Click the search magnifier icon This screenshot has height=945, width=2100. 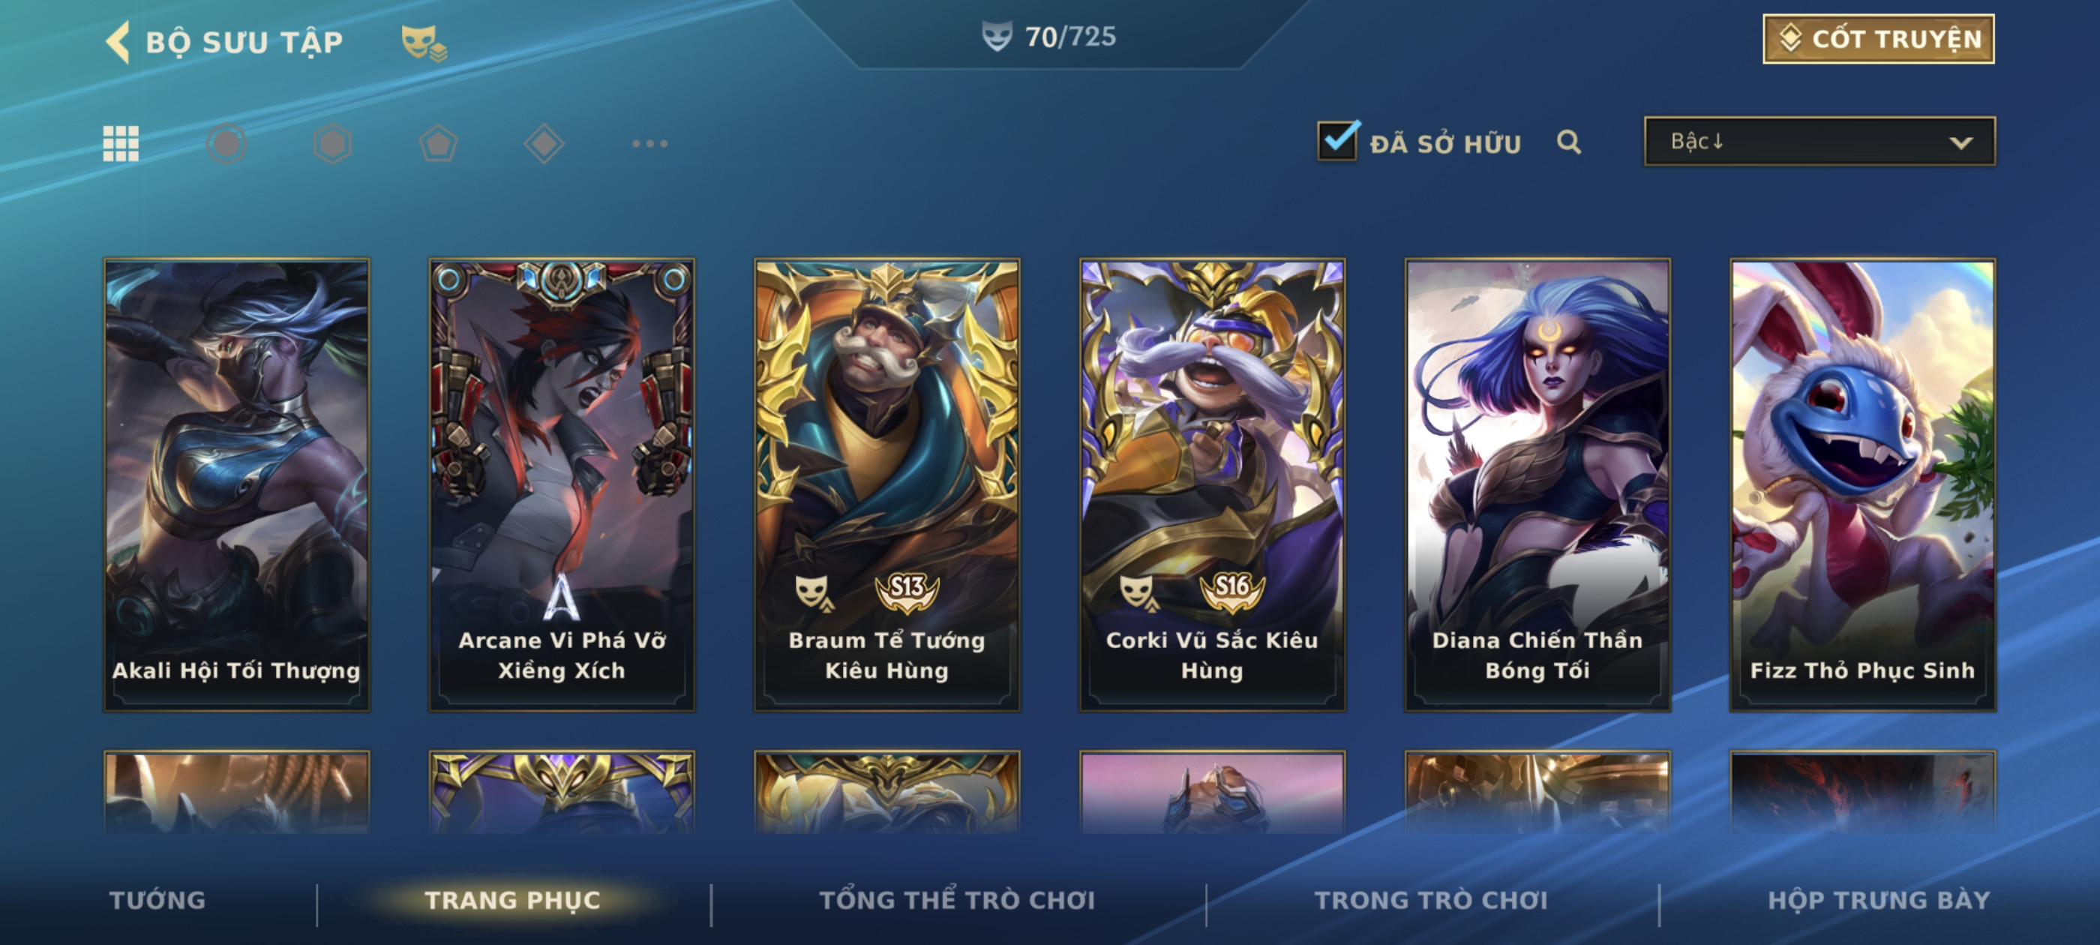[x=1568, y=142]
